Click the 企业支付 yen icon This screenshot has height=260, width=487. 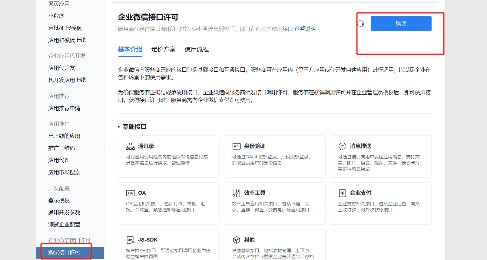click(343, 193)
